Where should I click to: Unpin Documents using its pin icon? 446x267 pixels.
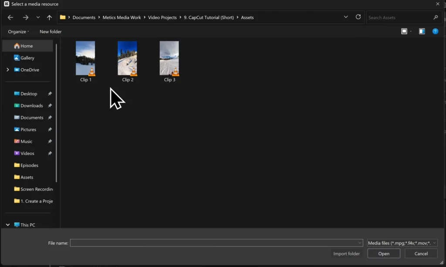point(50,118)
